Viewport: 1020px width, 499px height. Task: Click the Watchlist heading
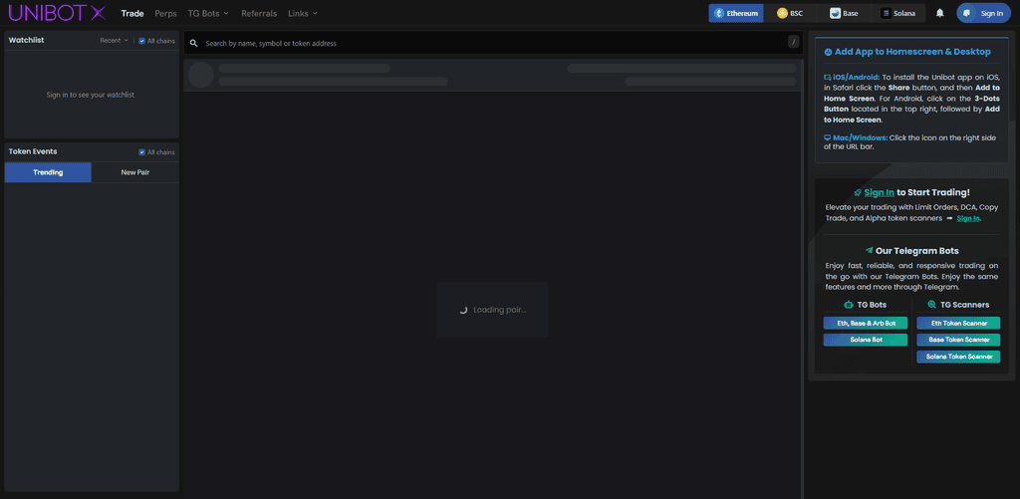pyautogui.click(x=26, y=40)
